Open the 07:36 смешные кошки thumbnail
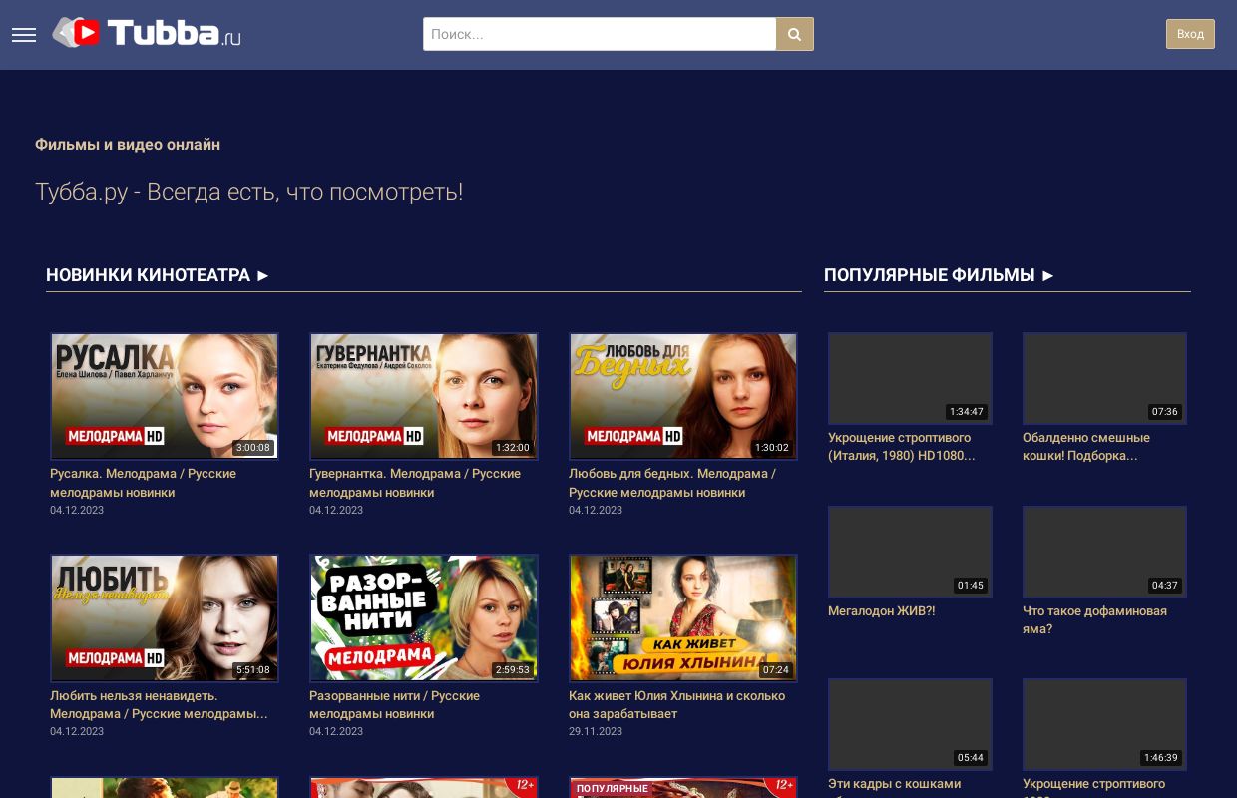The height and width of the screenshot is (798, 1237). click(x=1104, y=378)
